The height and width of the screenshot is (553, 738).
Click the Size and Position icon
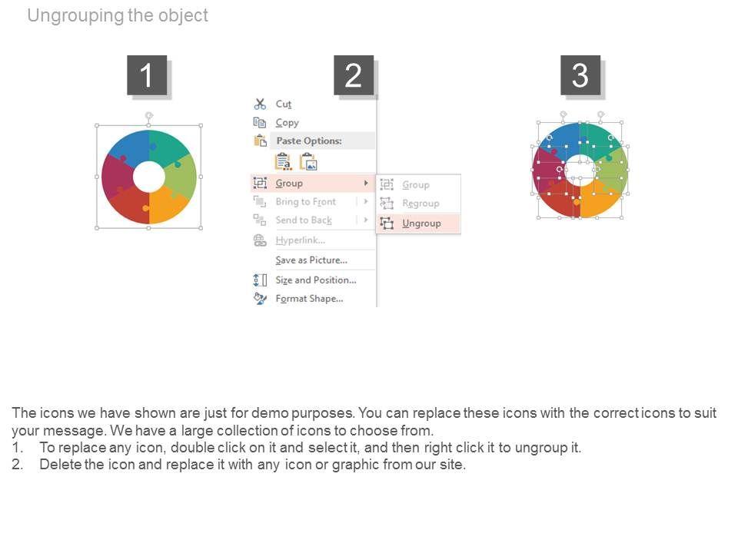click(260, 280)
